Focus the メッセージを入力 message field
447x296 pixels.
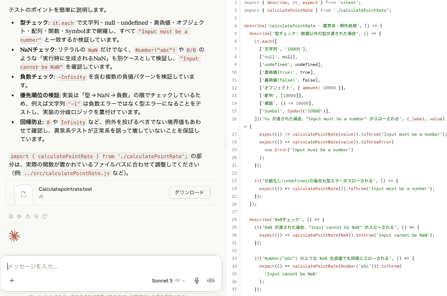point(111,266)
